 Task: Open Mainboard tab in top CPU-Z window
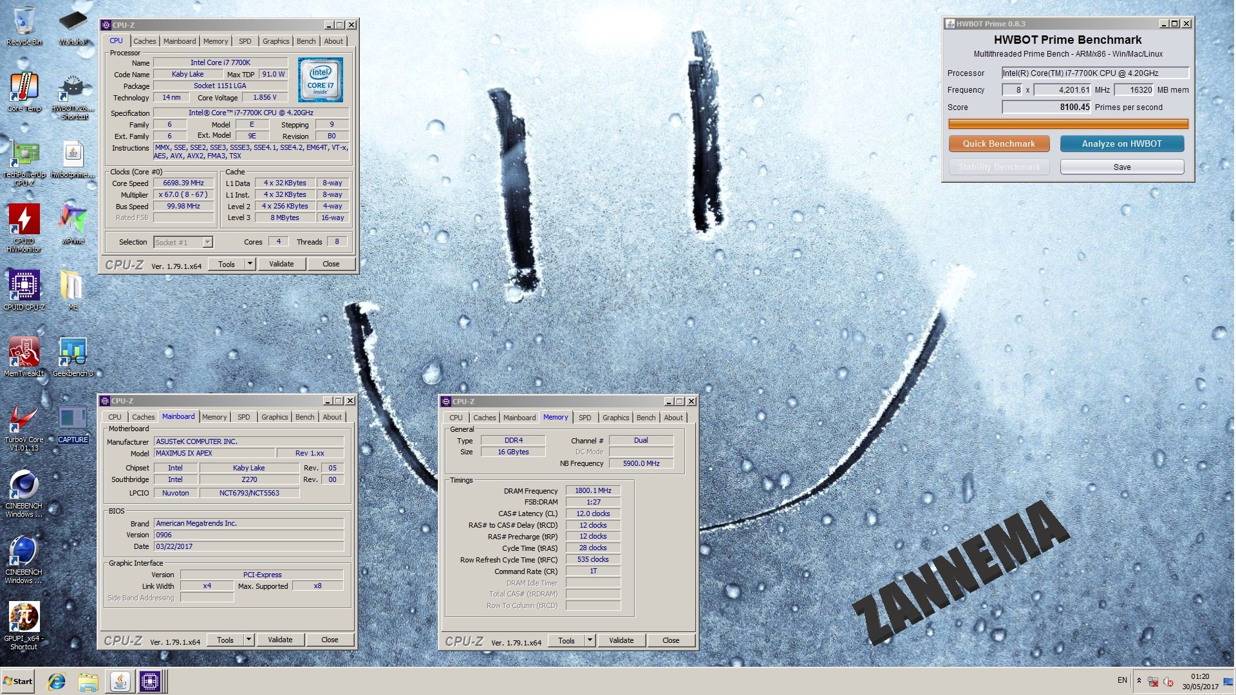(x=180, y=41)
